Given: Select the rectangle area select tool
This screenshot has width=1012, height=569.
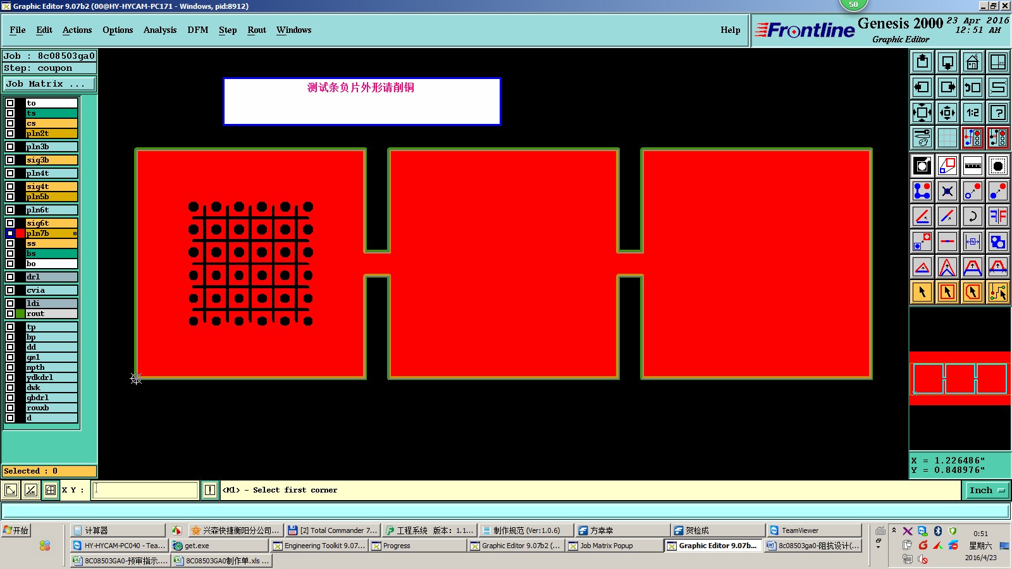Looking at the screenshot, I should pos(947,292).
